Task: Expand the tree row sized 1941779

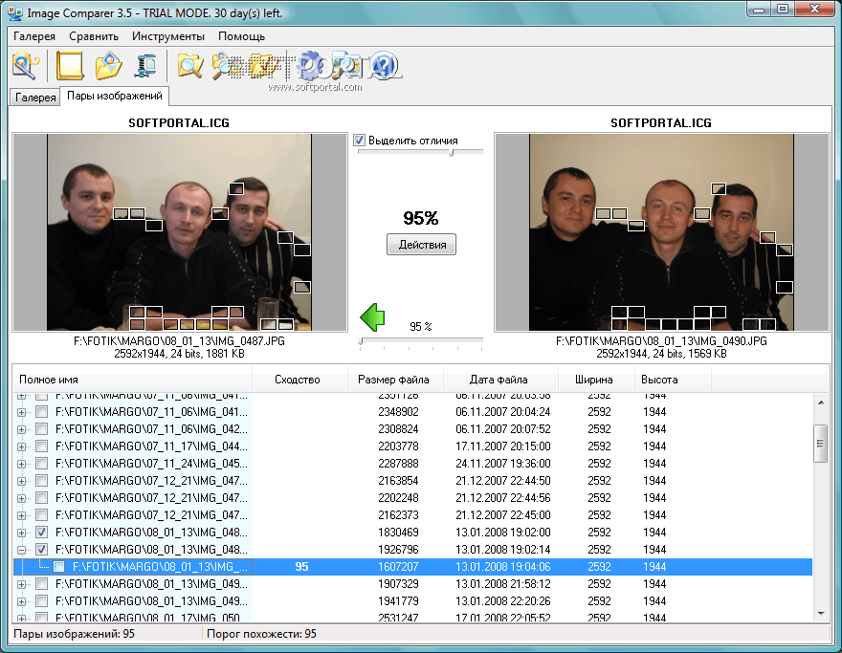Action: tap(21, 601)
